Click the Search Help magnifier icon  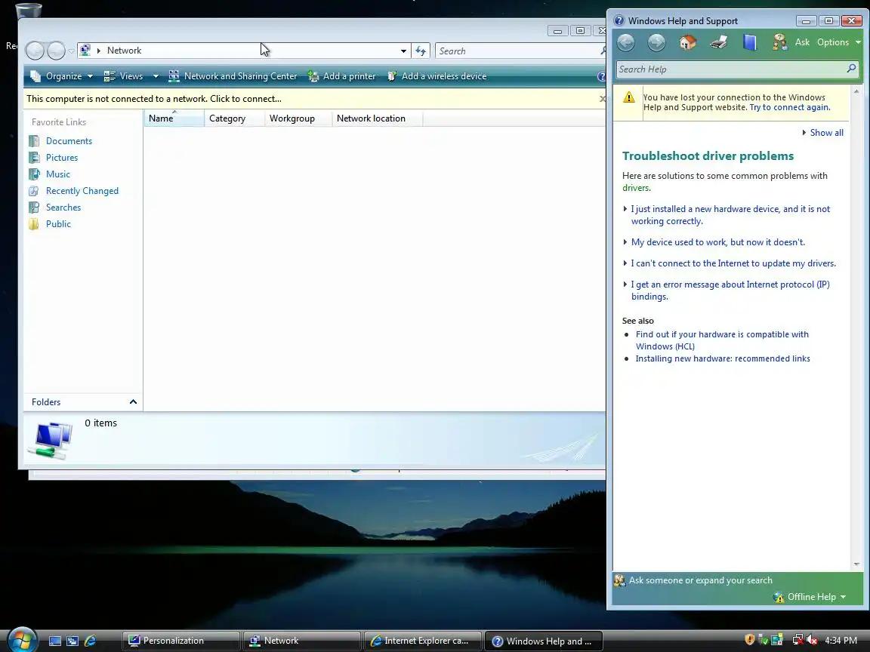pyautogui.click(x=851, y=69)
